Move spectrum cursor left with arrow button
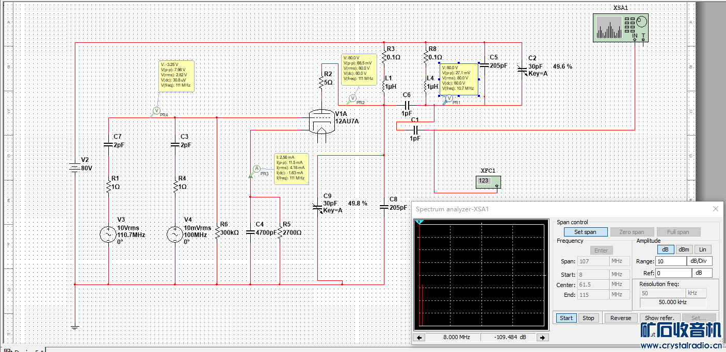This screenshot has height=352, width=726. [420, 338]
